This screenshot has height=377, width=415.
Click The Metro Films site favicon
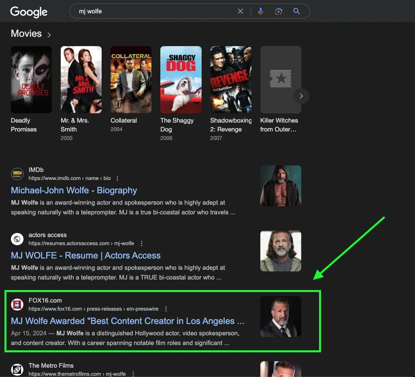(x=17, y=370)
